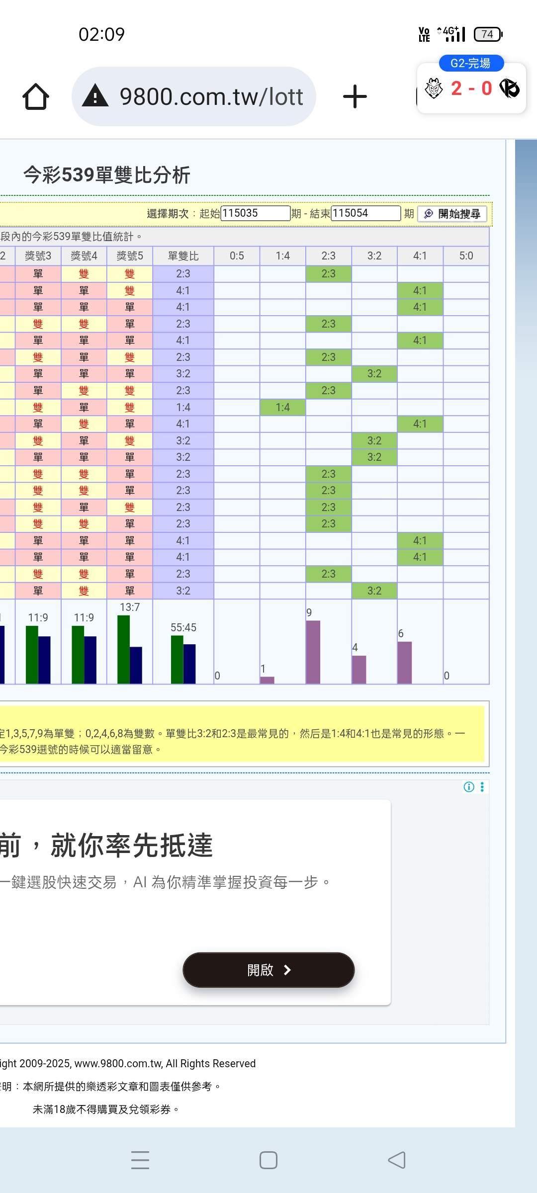Tap the 9800.com.tw address bar
Screen dimensions: 537x1193
(211, 96)
